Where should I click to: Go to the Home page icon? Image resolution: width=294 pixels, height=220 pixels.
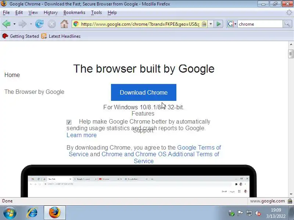pyautogui.click(x=64, y=24)
